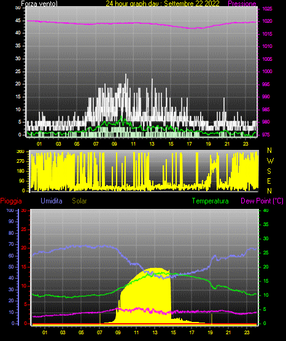286x341 pixels.
Task: Select the Umidita legend label
Action: pos(52,201)
